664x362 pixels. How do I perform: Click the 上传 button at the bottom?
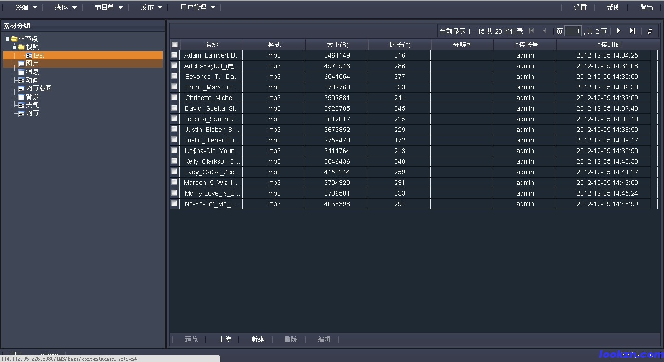pyautogui.click(x=225, y=339)
